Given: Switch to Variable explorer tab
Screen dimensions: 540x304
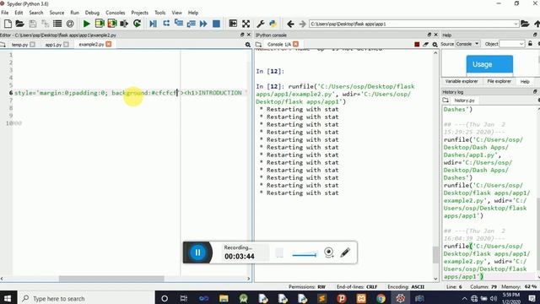Looking at the screenshot, I should tap(462, 81).
